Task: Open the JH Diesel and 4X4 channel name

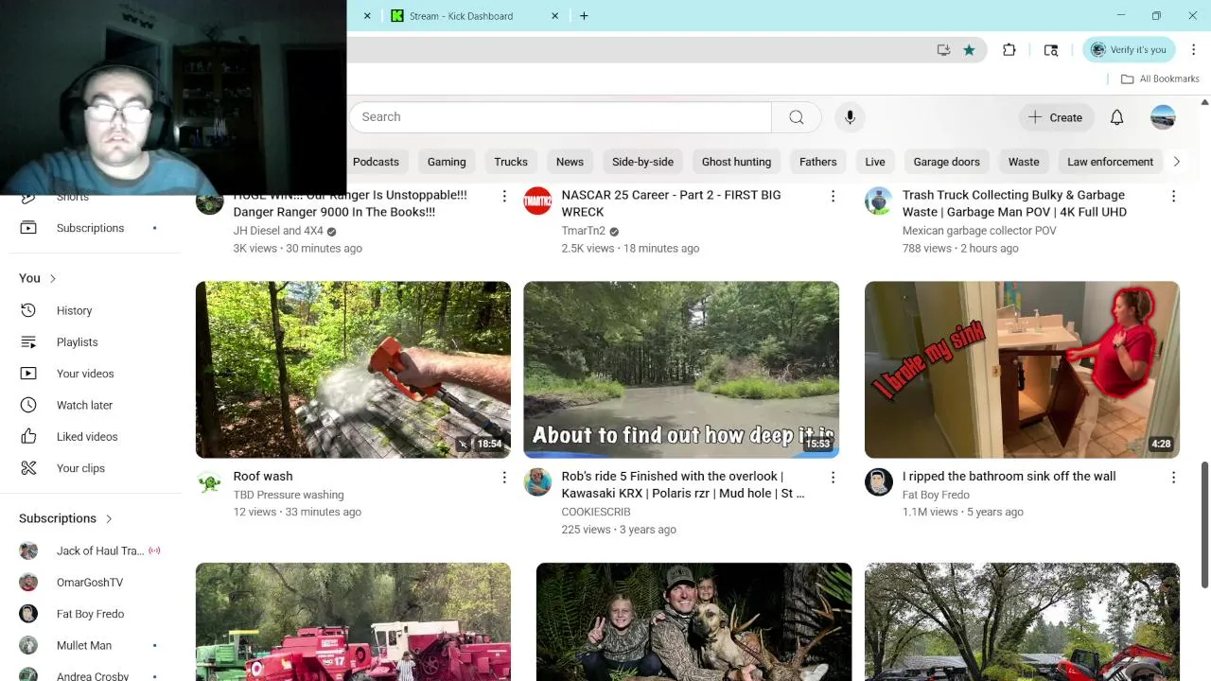Action: [278, 231]
